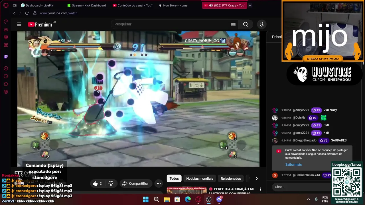The width and height of the screenshot is (365, 205).
Task: Click the Compartilhar share button
Action: click(x=136, y=184)
